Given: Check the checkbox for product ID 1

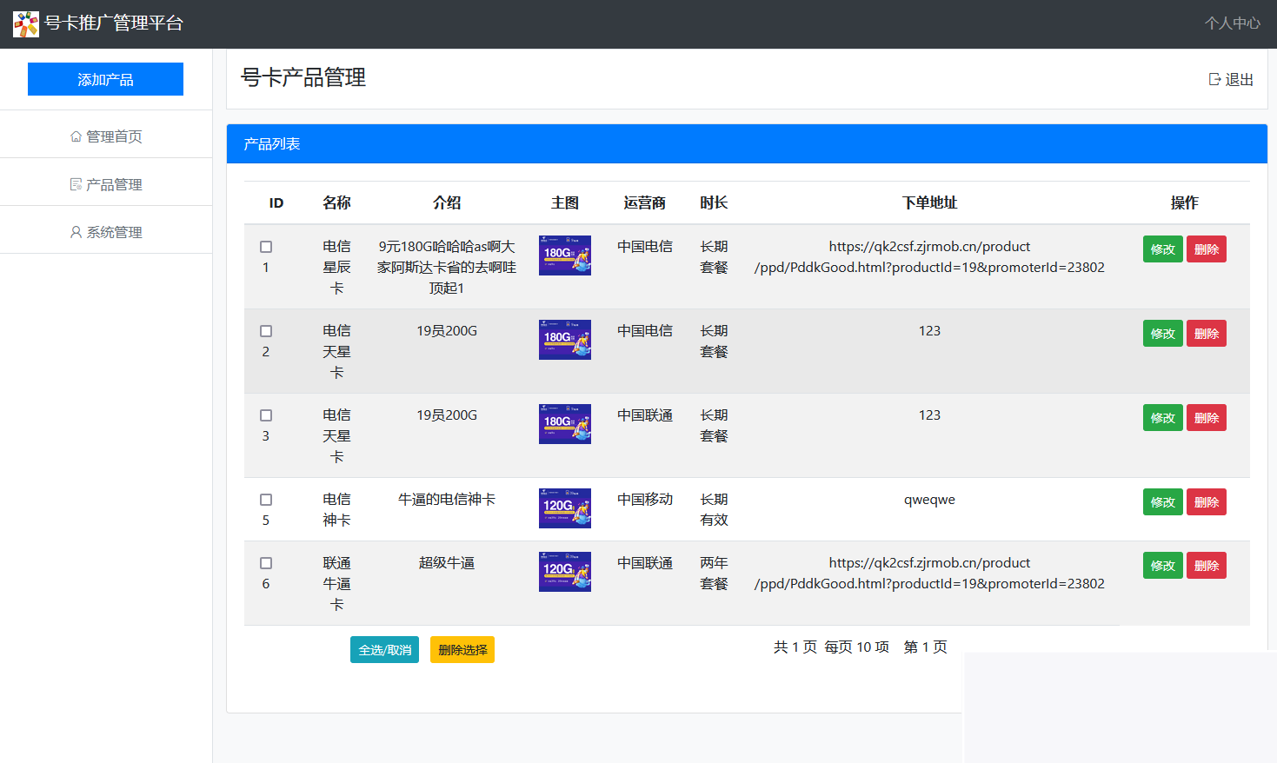Looking at the screenshot, I should pos(265,245).
